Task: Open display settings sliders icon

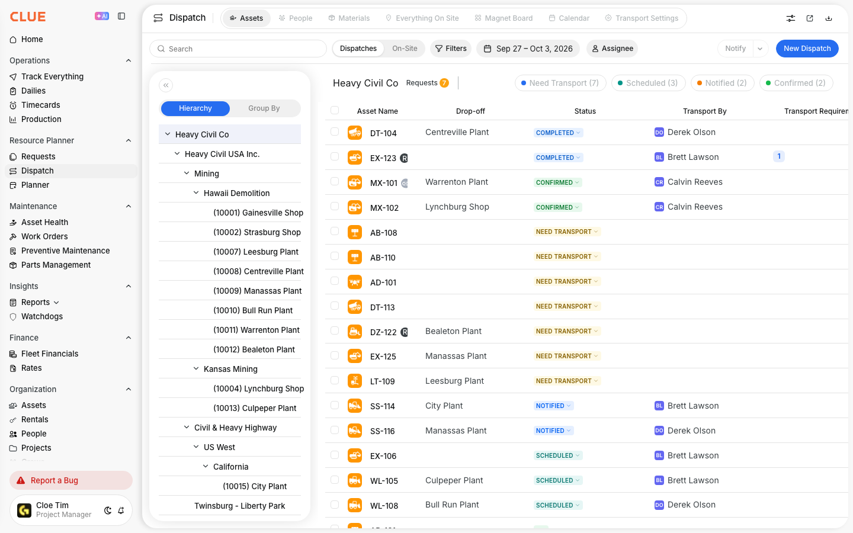Action: pos(791,18)
